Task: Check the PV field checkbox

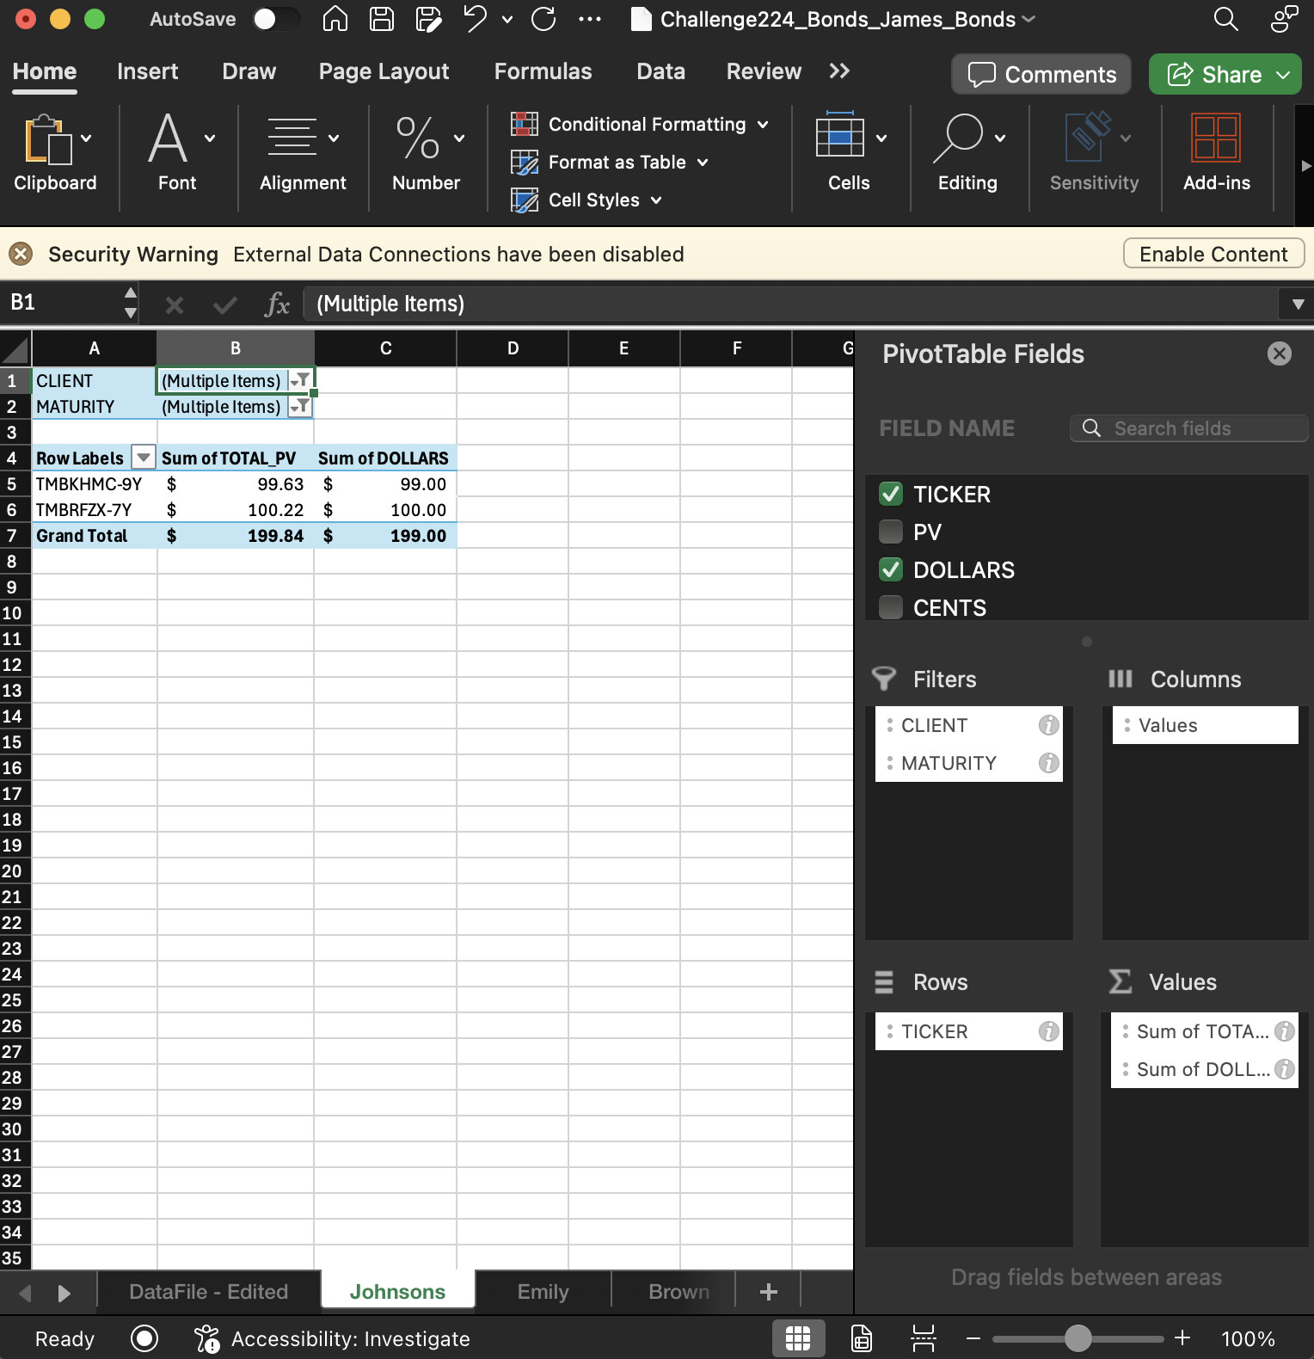Action: pos(891,532)
